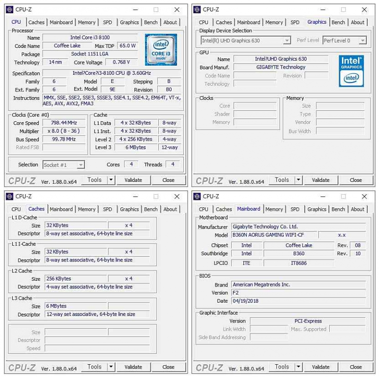This screenshot has height=377, width=379.
Task: Click Validate in the CPU window
Action: [x=134, y=180]
